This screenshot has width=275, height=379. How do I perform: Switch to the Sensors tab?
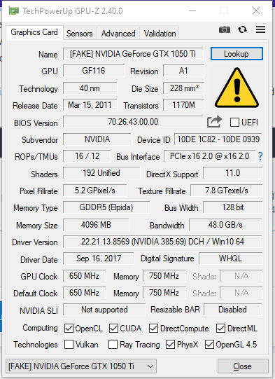(80, 34)
